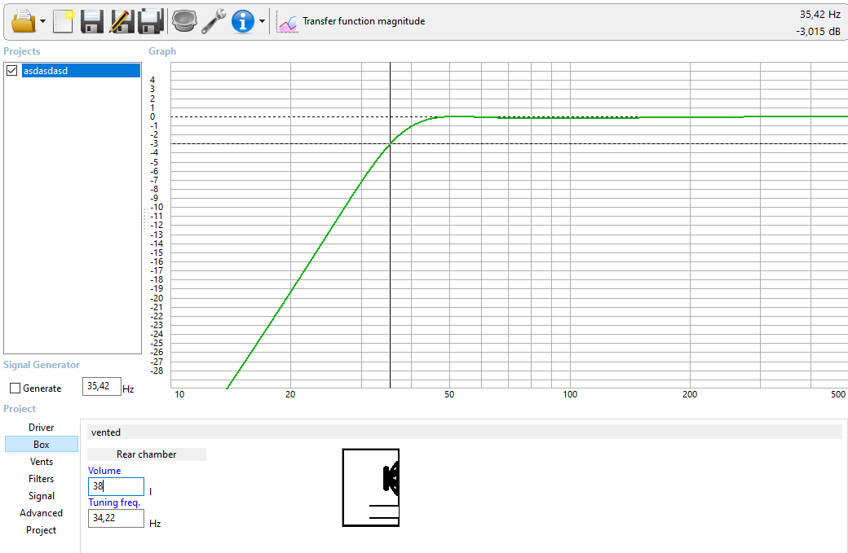Open project with the folder icon
The image size is (848, 553).
tap(24, 22)
